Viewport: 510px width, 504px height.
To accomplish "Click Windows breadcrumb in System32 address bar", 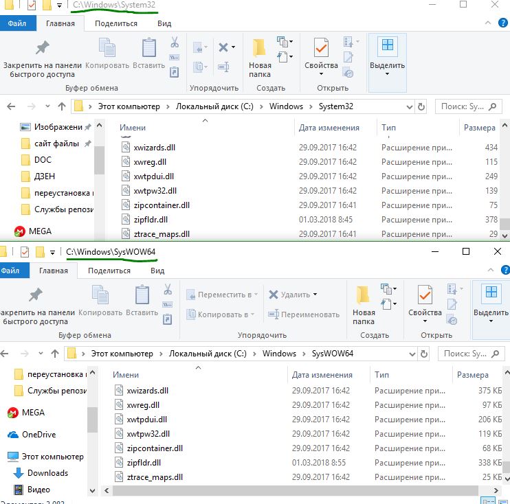I will [286, 106].
